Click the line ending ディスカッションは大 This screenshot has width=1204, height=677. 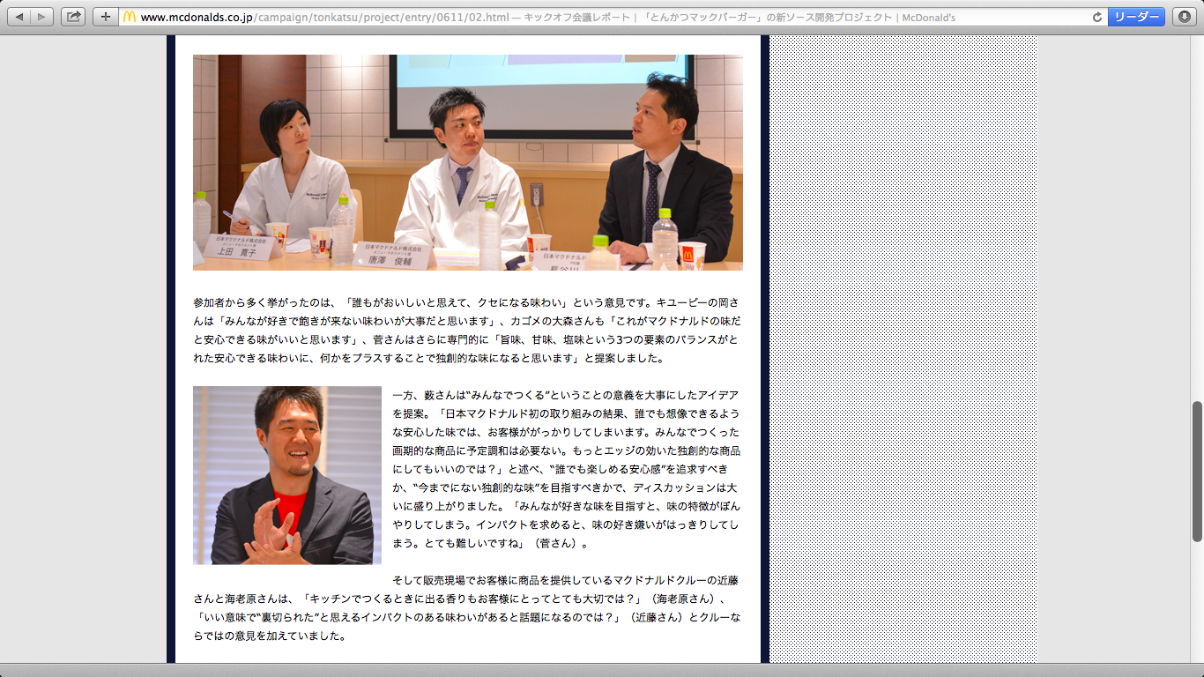(x=565, y=489)
